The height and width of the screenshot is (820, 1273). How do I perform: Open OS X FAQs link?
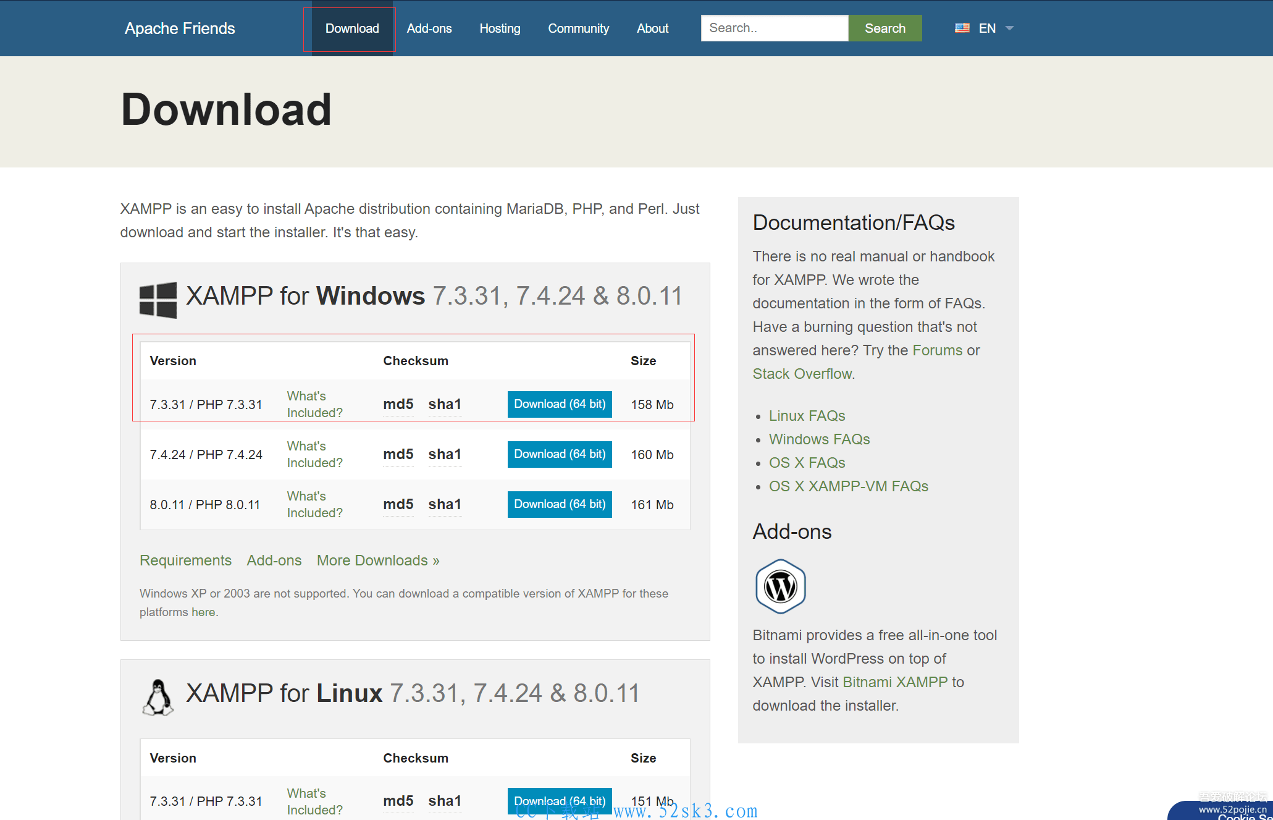point(807,463)
